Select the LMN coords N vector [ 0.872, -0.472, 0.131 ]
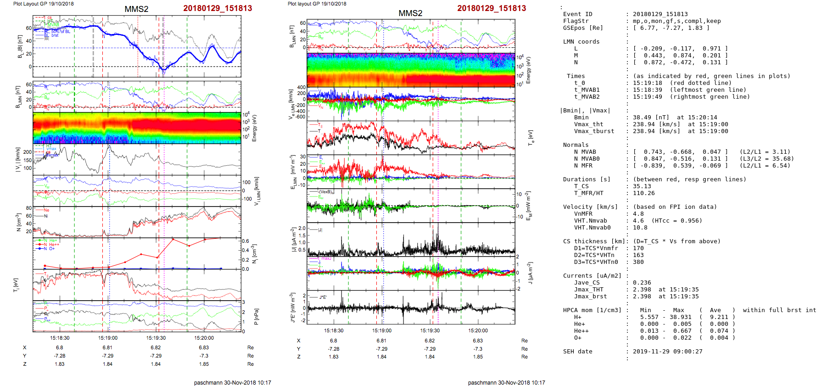Screen dimensions: 828x386 681,62
